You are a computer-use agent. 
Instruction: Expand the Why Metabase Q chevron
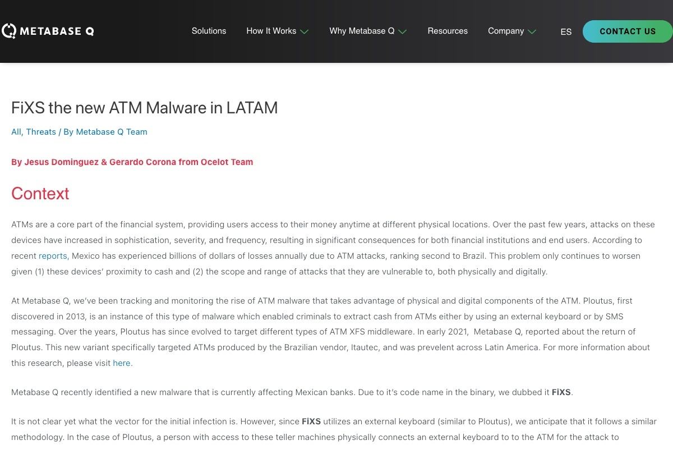pos(403,31)
